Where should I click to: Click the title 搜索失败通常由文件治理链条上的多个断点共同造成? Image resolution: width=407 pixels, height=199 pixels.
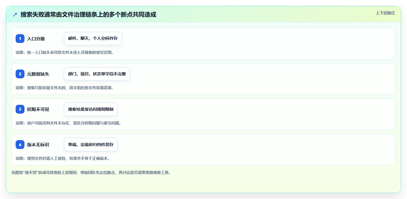[x=88, y=14]
